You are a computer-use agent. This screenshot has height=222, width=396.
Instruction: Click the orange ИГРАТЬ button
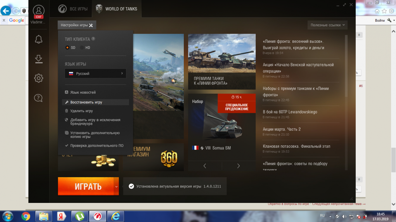click(x=86, y=186)
